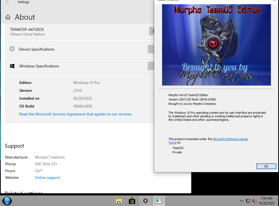
Task: Open the Settings gear in the taskbar
Action: pyautogui.click(x=145, y=201)
